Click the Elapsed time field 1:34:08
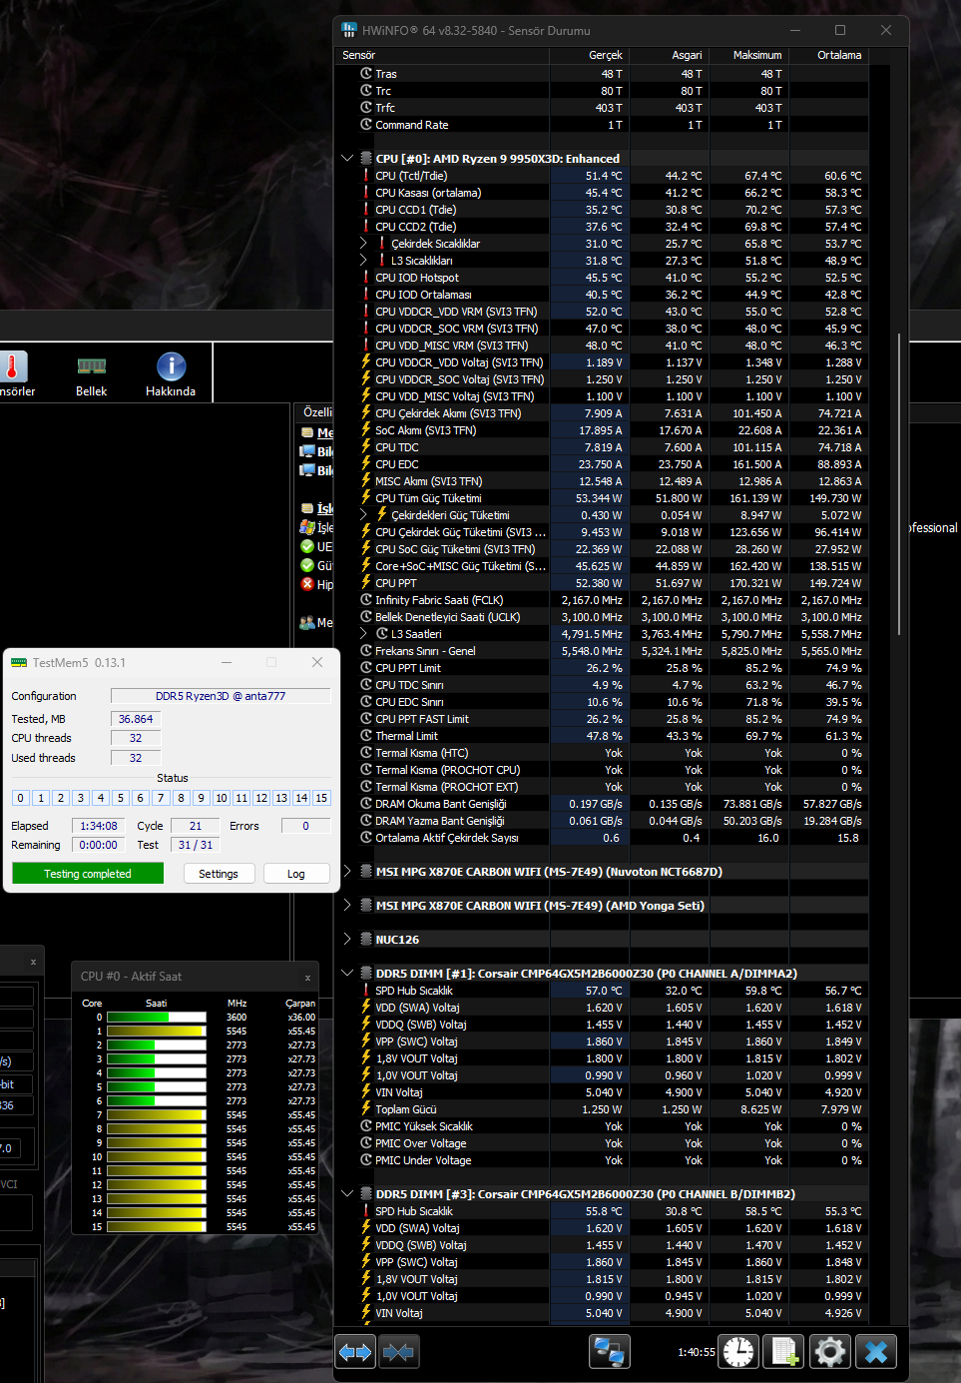961x1383 pixels. pyautogui.click(x=99, y=826)
